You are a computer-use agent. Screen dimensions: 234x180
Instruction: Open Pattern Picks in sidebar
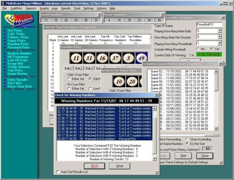18,37
